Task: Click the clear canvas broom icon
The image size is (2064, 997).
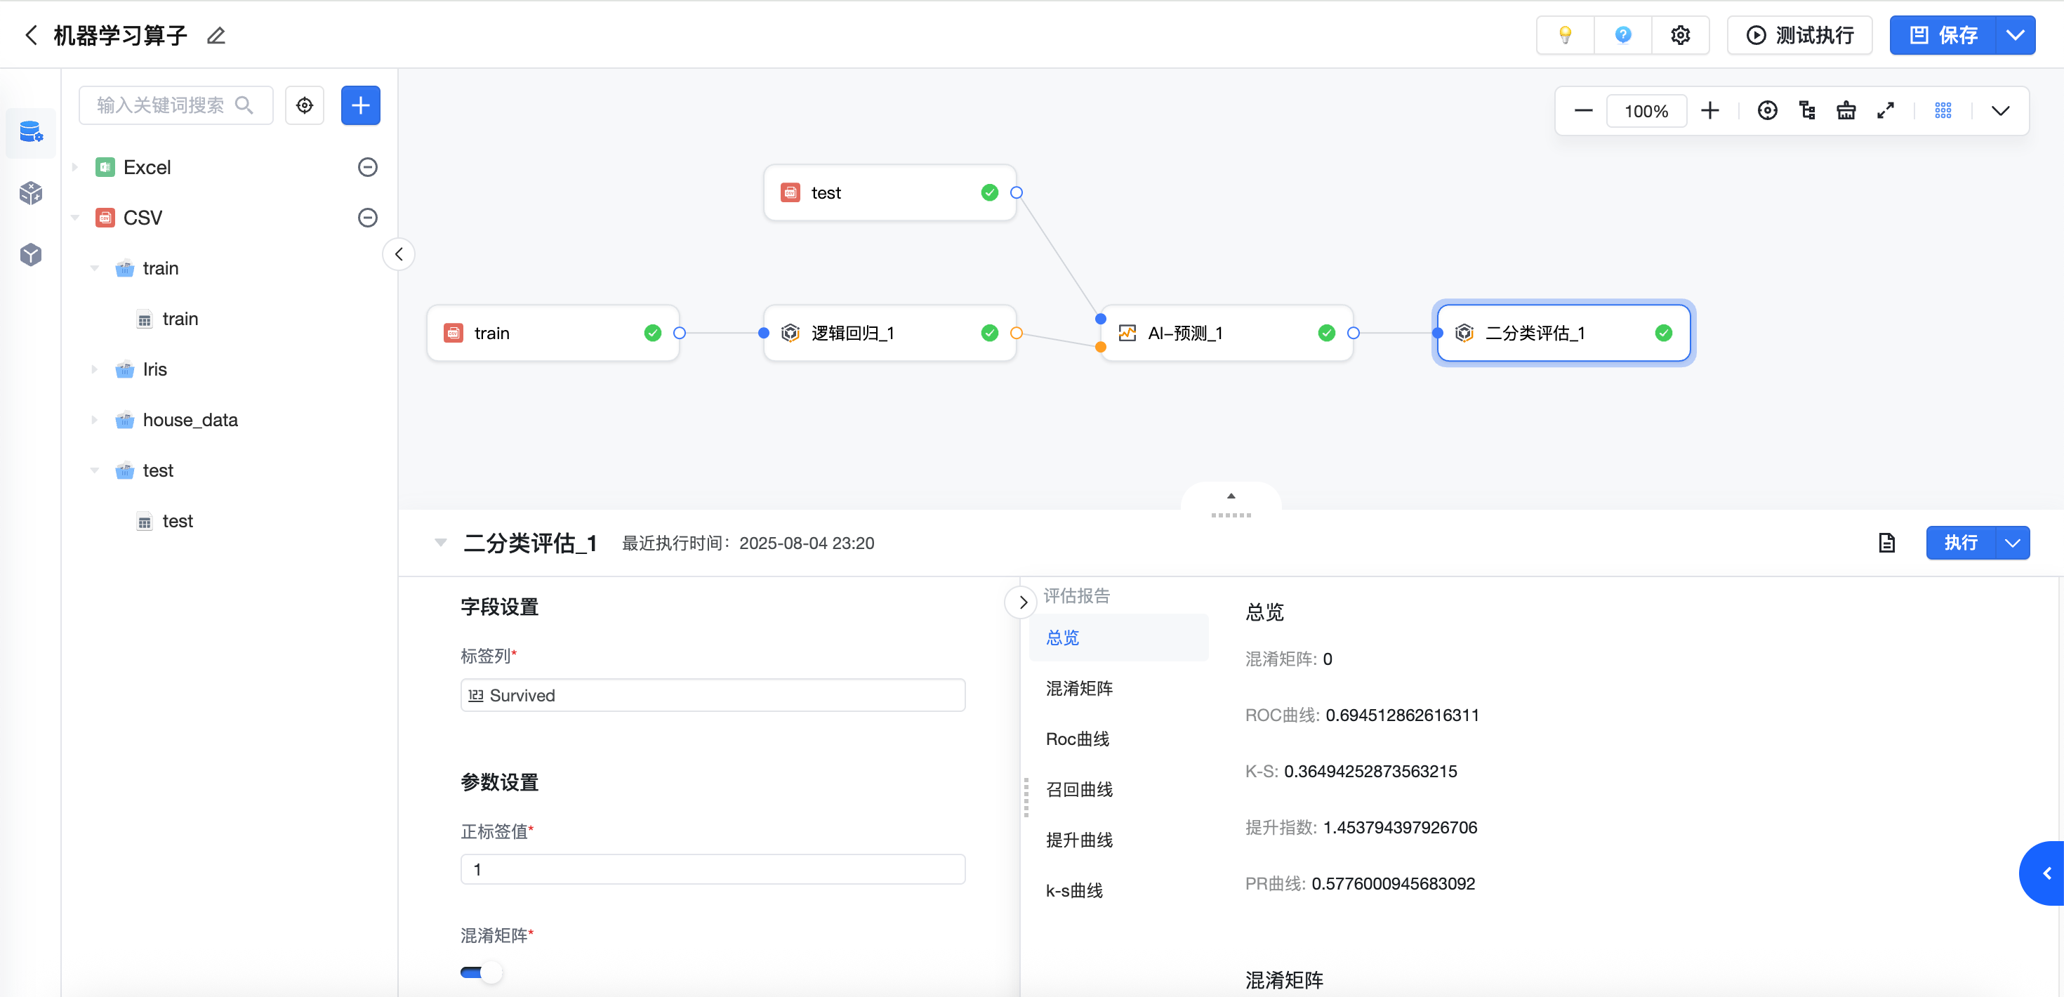Action: 1846,111
